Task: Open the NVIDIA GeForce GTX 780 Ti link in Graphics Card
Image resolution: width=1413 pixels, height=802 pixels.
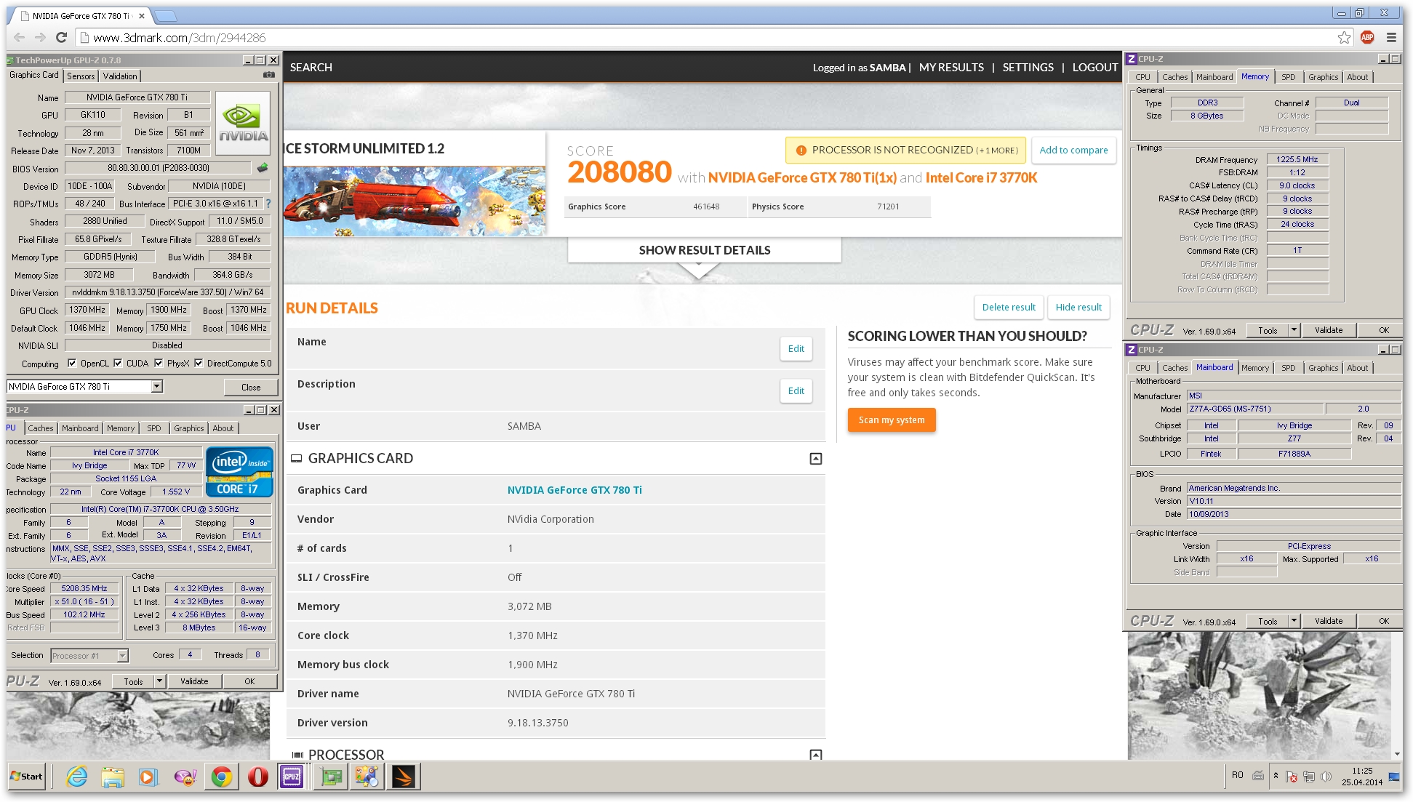Action: pyautogui.click(x=575, y=490)
